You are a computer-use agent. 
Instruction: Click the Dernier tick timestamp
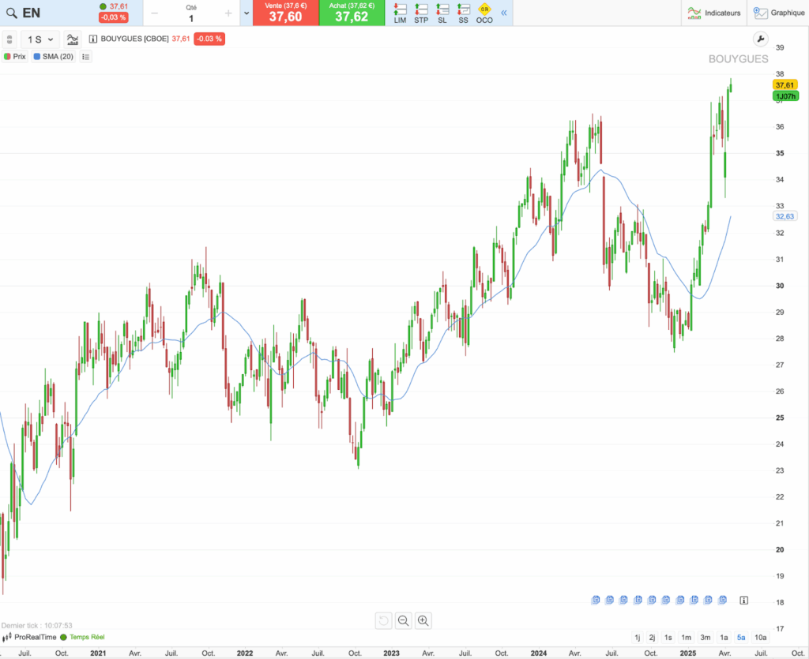36,626
